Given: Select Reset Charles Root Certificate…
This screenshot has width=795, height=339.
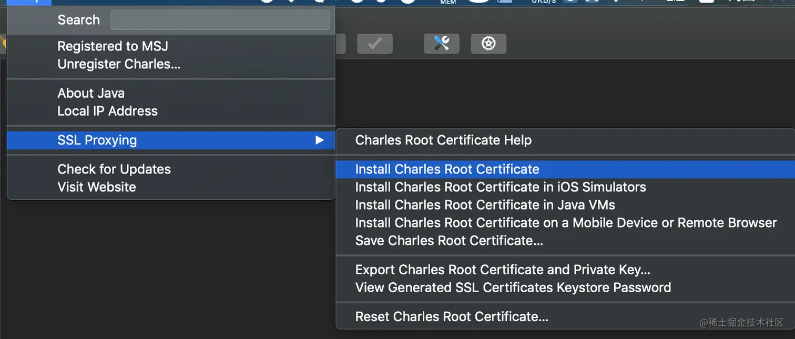Looking at the screenshot, I should [x=565, y=317].
